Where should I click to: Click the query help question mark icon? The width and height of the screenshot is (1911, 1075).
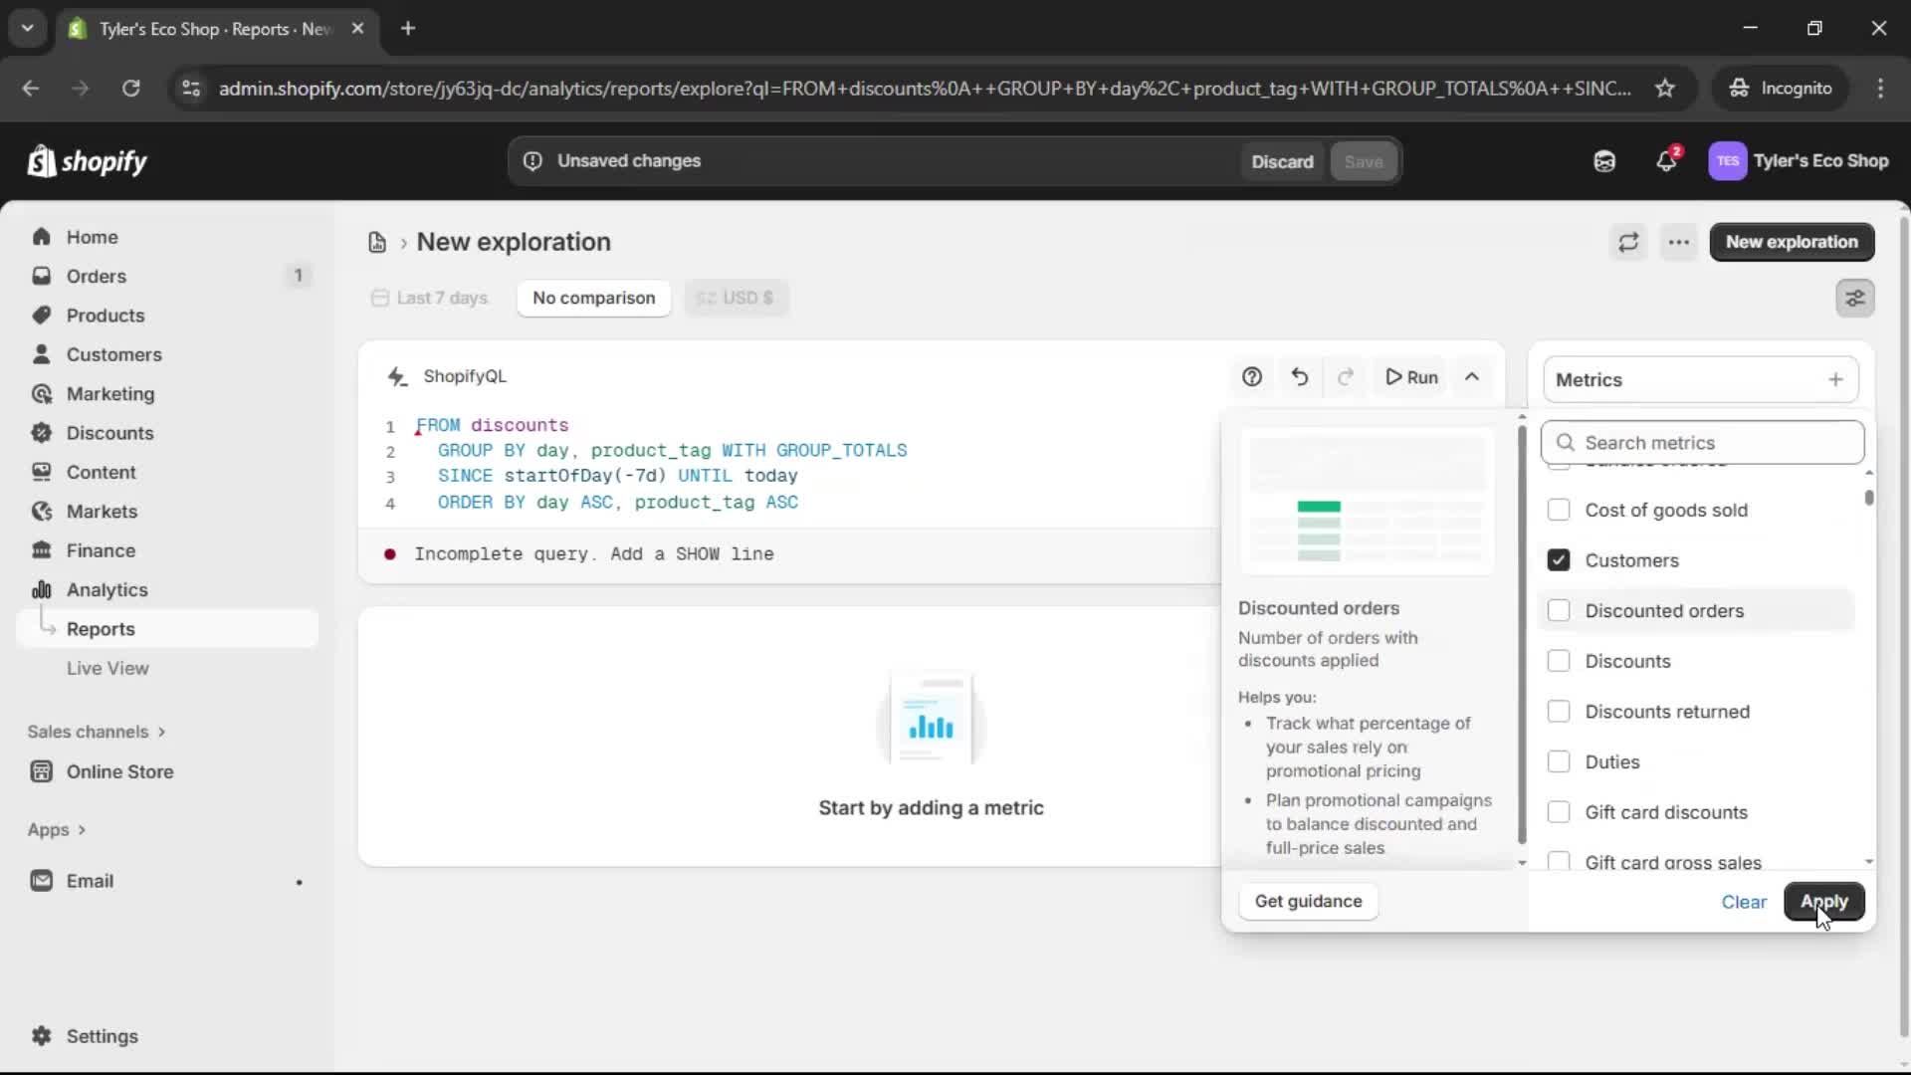1252,377
